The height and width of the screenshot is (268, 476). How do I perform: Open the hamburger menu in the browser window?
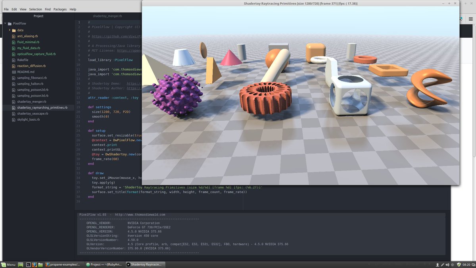(x=471, y=18)
